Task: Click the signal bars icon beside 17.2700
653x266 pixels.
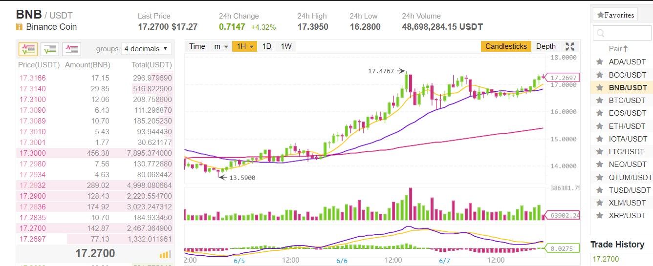Action: [x=165, y=254]
